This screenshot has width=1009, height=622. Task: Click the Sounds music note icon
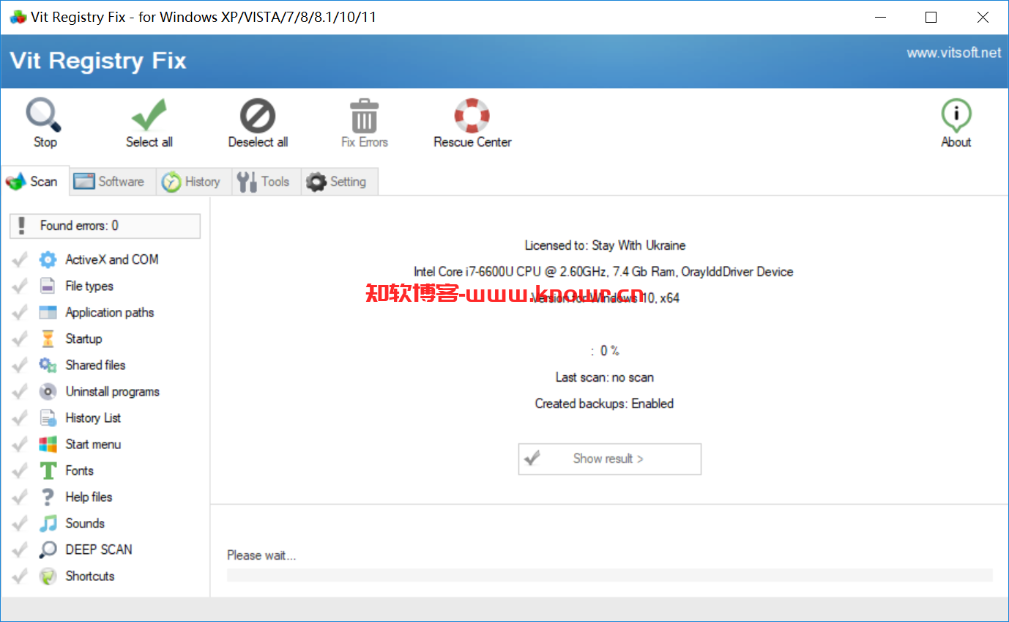[x=48, y=523]
